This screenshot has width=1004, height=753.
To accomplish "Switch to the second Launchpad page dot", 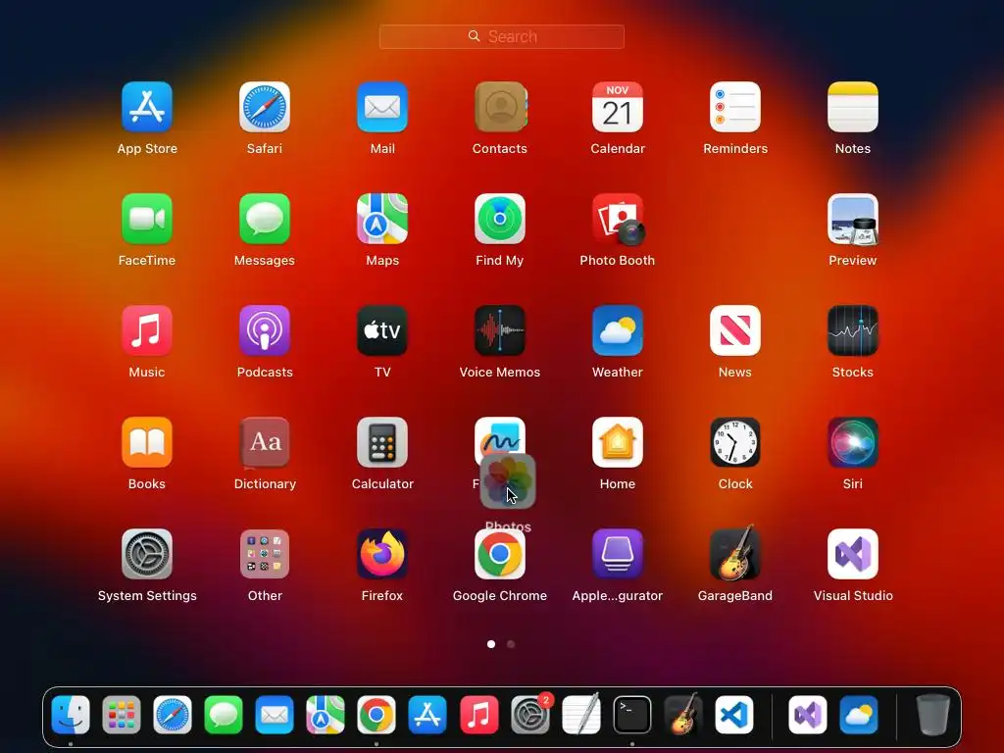I will pos(511,644).
